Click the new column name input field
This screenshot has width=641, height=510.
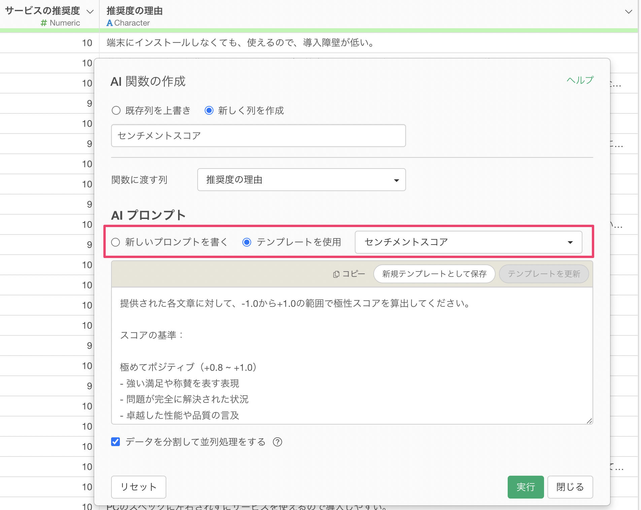(x=258, y=136)
